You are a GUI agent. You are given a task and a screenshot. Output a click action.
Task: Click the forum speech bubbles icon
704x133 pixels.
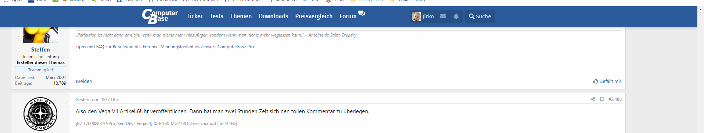tap(362, 14)
